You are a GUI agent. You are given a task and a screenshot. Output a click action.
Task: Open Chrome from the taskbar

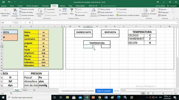(100, 97)
